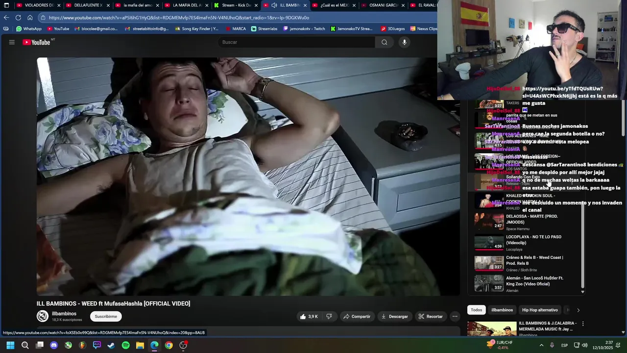The width and height of the screenshot is (627, 353).
Task: Select Hip Hop alternativo filter chip
Action: [540, 310]
